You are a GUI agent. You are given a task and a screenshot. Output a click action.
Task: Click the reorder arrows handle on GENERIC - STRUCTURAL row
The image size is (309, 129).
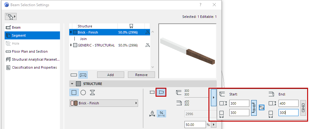click(x=71, y=45)
